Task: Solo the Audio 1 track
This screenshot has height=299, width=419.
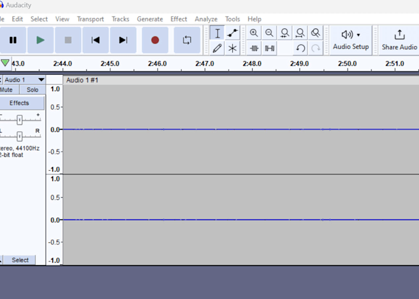Action: [32, 90]
